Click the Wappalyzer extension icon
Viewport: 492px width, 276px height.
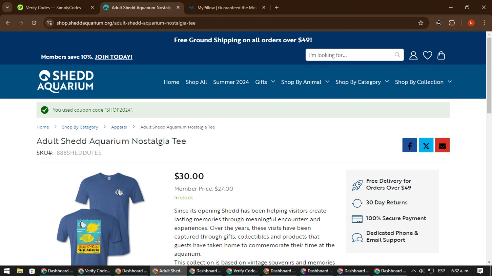(439, 23)
